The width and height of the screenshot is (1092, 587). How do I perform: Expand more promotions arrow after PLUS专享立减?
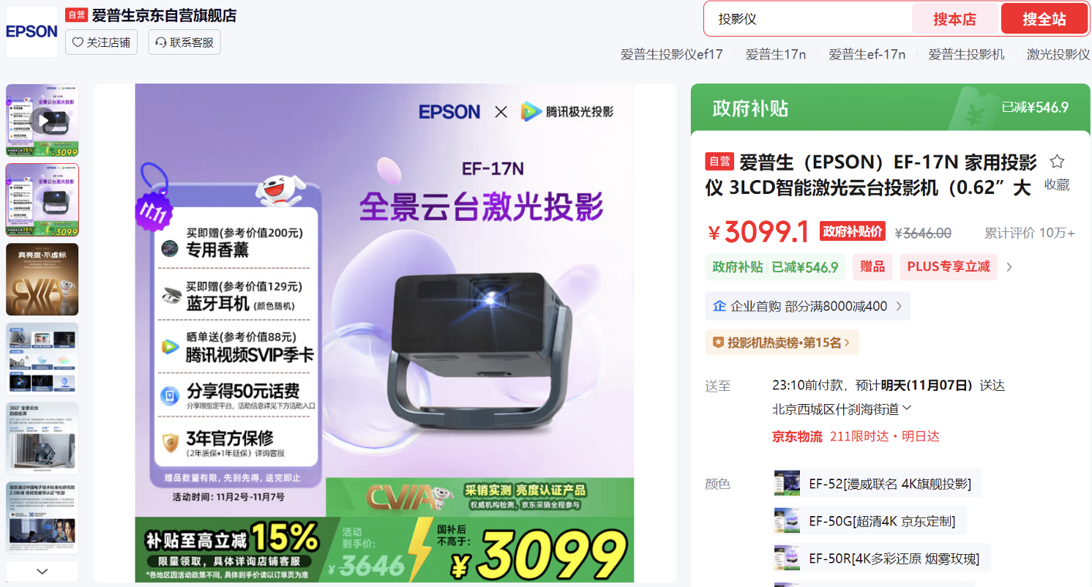point(1009,267)
